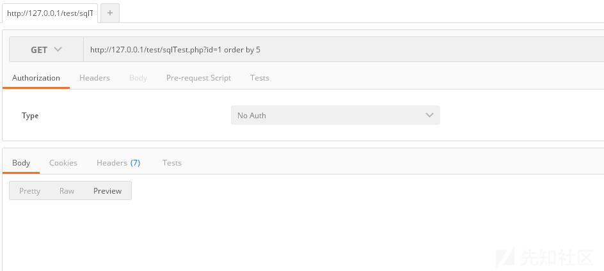
Task: Select the Preview response view
Action: [107, 191]
